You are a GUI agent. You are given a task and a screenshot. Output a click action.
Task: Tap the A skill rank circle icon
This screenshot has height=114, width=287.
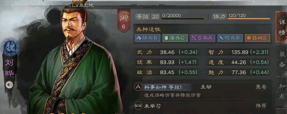pos(138,87)
